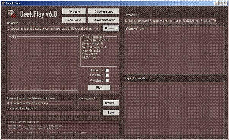Click the Play! button
The height and width of the screenshot is (140, 229).
(99, 88)
